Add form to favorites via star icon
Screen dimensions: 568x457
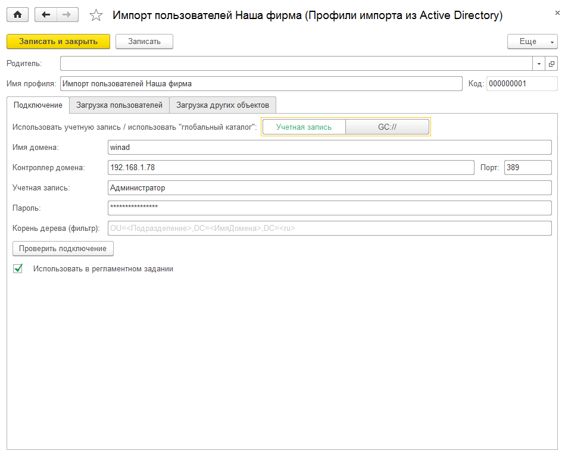[x=95, y=14]
